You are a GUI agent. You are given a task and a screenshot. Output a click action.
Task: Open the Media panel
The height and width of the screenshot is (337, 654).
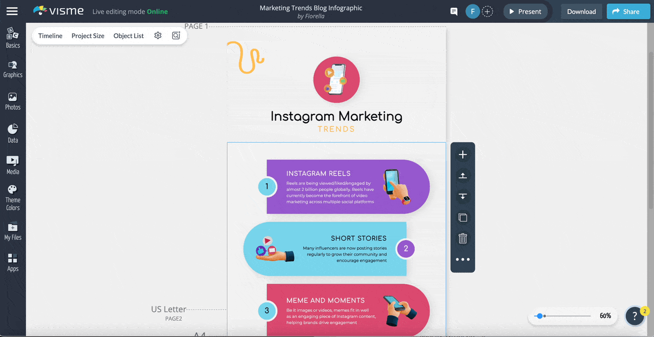(x=13, y=165)
